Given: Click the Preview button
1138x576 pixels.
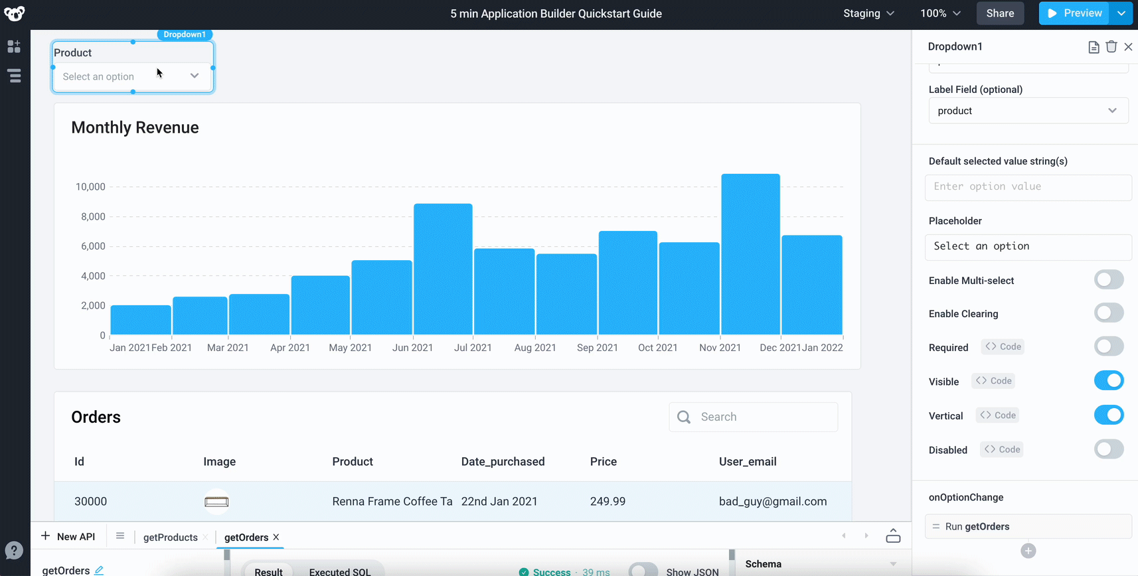Looking at the screenshot, I should [1075, 13].
